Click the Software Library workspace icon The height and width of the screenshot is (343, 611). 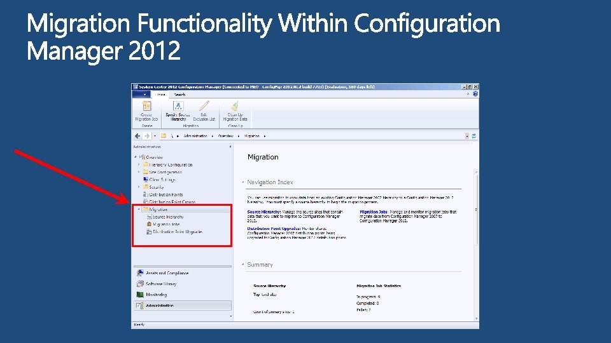(x=140, y=284)
